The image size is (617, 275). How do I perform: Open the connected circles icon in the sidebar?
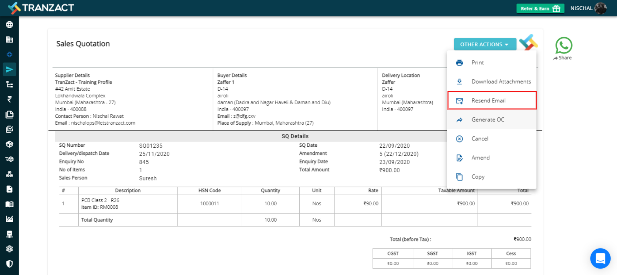pyautogui.click(x=10, y=174)
